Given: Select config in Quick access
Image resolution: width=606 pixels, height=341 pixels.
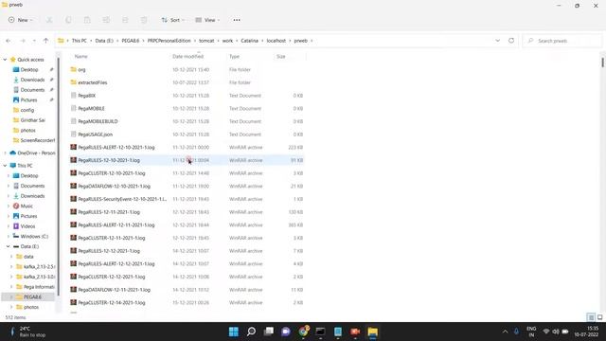Looking at the screenshot, I should click(x=27, y=110).
